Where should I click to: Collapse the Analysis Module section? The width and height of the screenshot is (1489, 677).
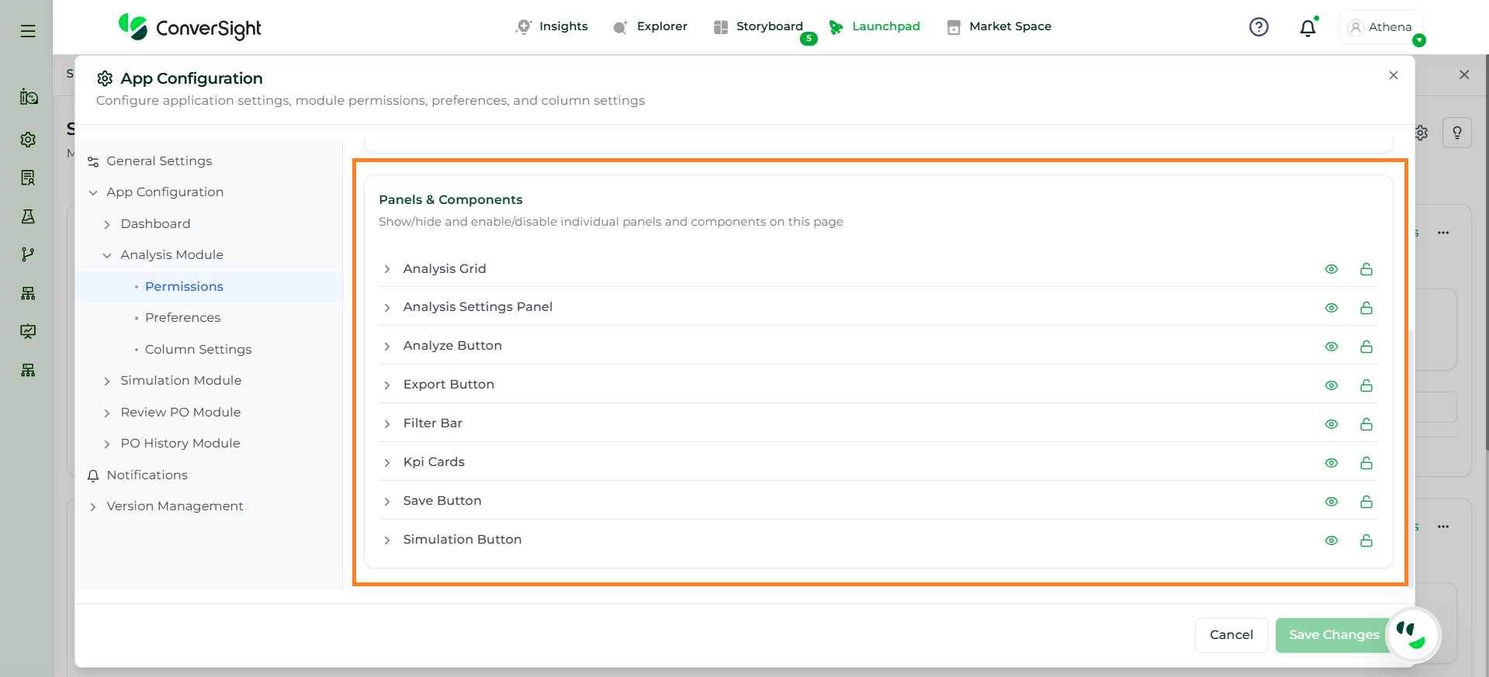point(107,255)
